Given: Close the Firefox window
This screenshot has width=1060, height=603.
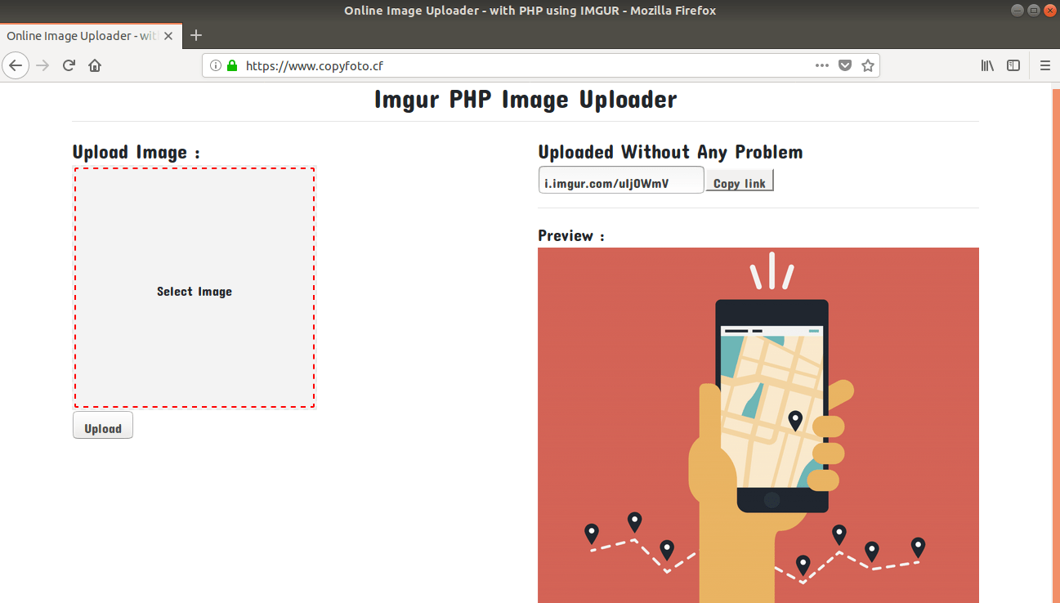Looking at the screenshot, I should pyautogui.click(x=1049, y=11).
